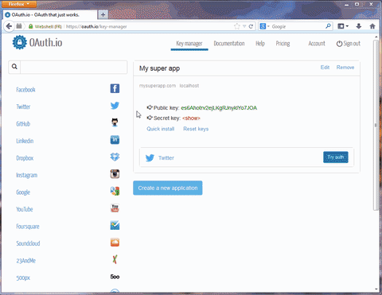Screen dimensions: 382x295
Task: Select Facebook in the provider list
Action: (x=25, y=90)
